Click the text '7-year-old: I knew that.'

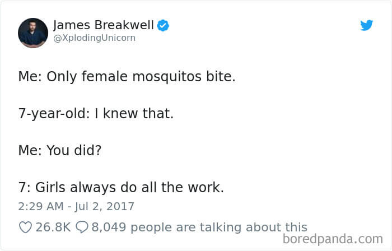pos(96,114)
